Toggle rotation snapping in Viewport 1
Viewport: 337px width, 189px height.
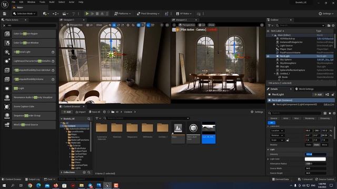pyautogui.click(x=148, y=25)
